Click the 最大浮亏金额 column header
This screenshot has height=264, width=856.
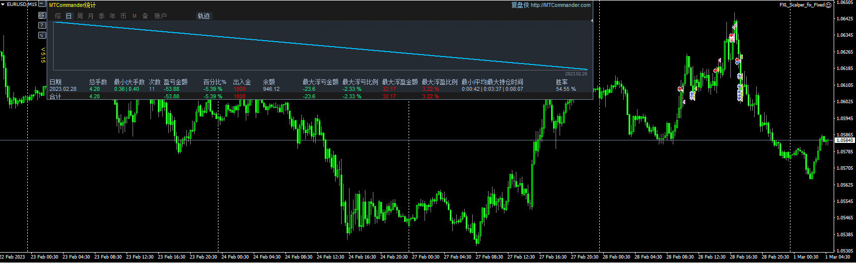coord(321,82)
